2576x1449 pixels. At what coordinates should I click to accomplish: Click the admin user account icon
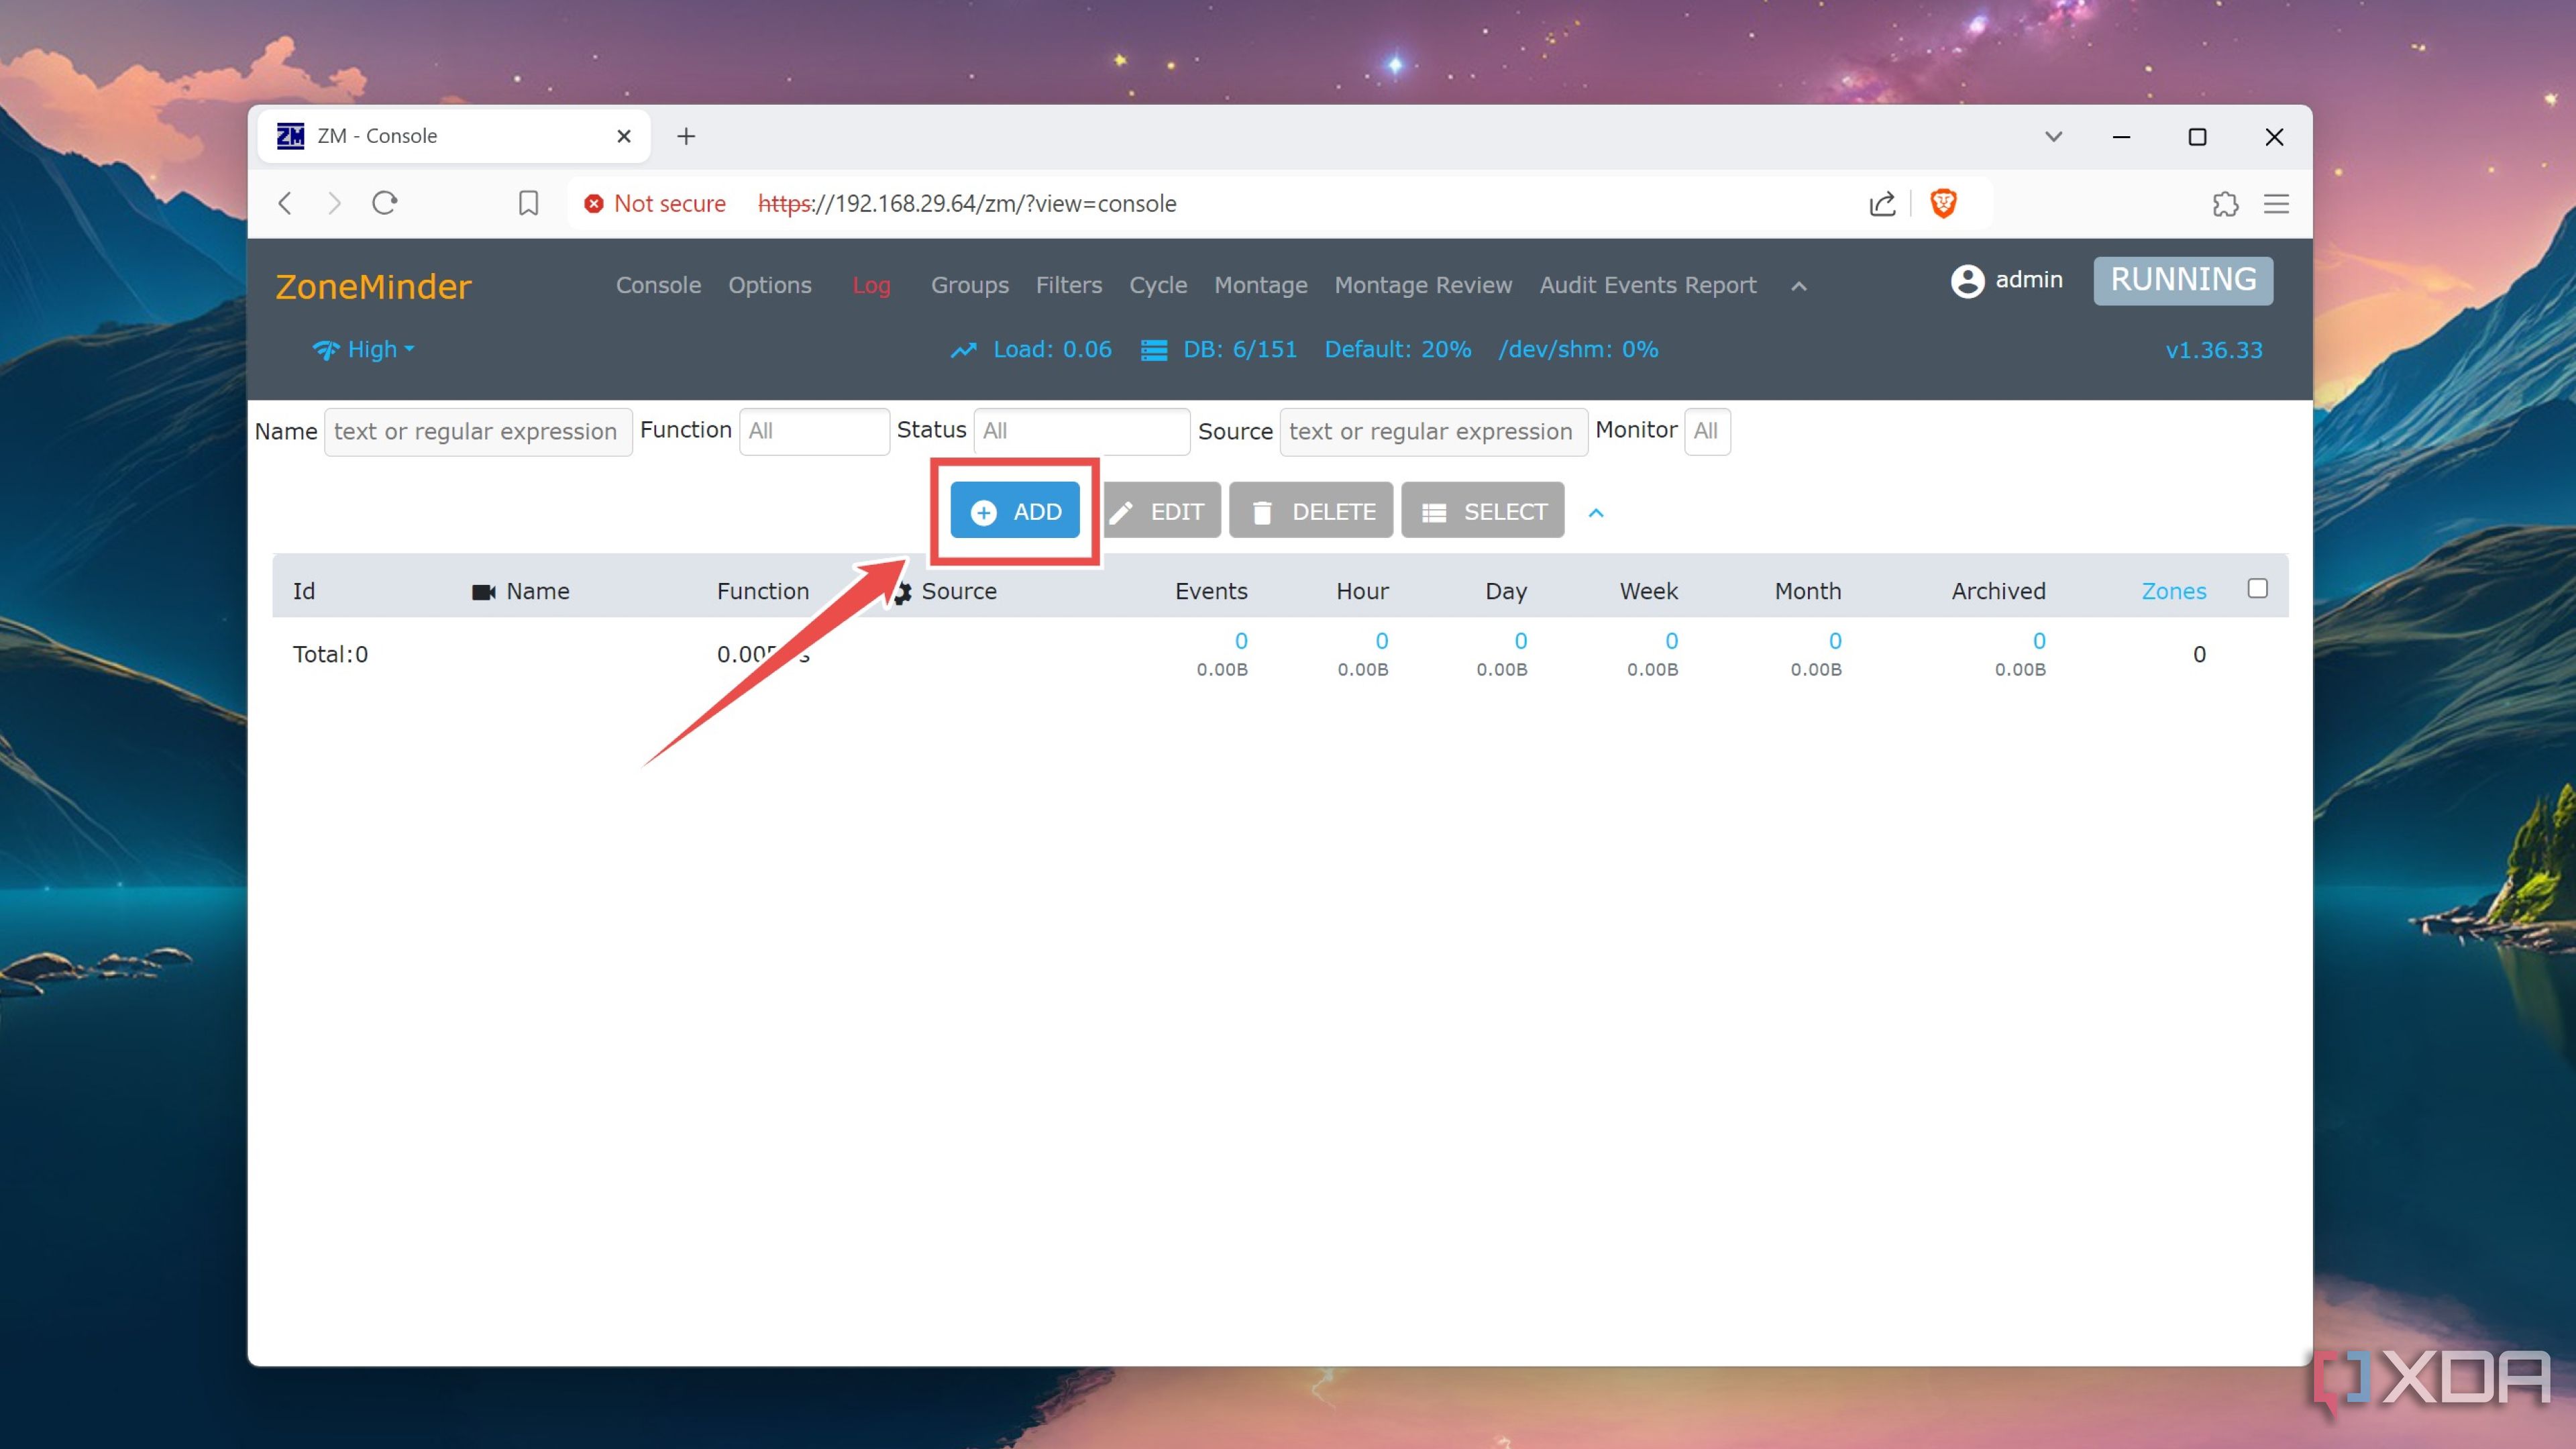point(1967,281)
